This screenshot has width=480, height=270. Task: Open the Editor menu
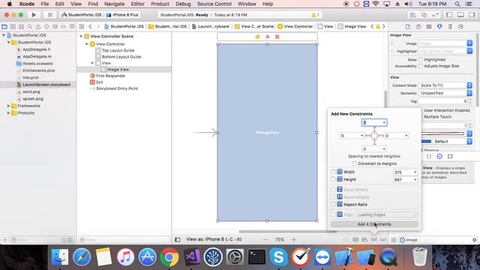[137, 4]
